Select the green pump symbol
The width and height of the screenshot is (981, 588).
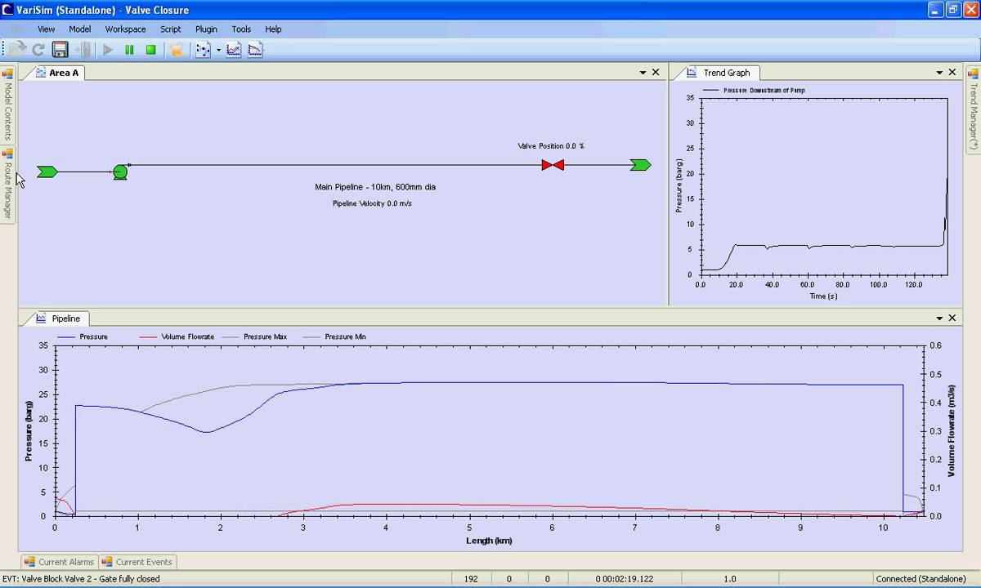[x=120, y=171]
